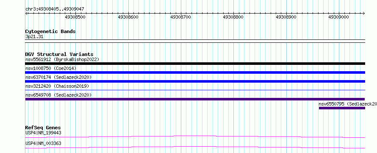Click the thin blue nsv3212420 variant line
Screen dimensions: 377x153
[195, 90]
